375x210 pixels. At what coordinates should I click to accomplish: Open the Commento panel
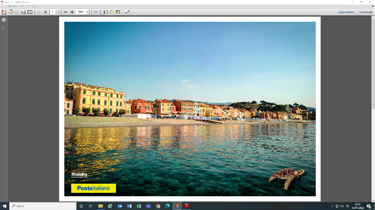point(346,12)
